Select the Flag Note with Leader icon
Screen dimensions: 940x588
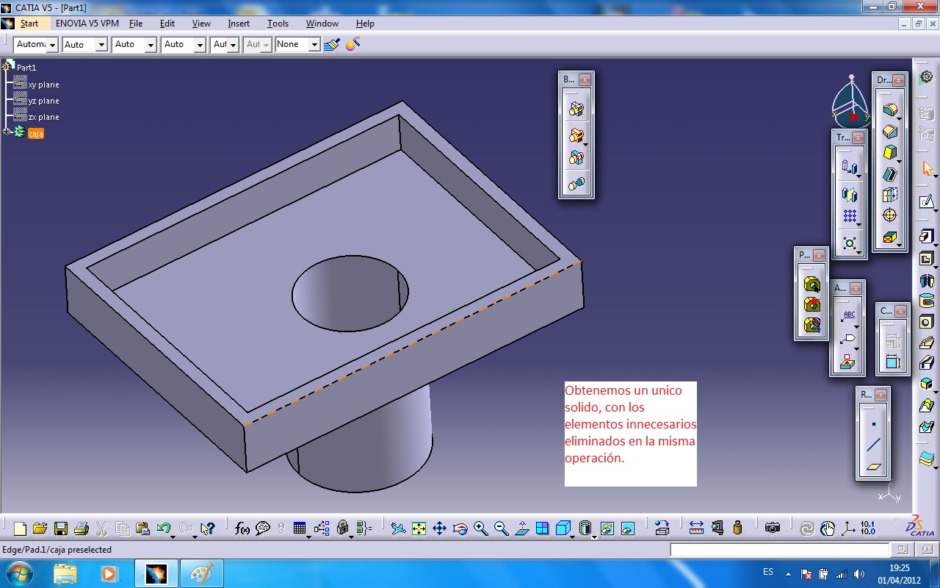(x=849, y=340)
